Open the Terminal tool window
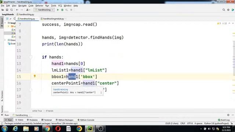The height and width of the screenshot is (132, 235). 47,120
